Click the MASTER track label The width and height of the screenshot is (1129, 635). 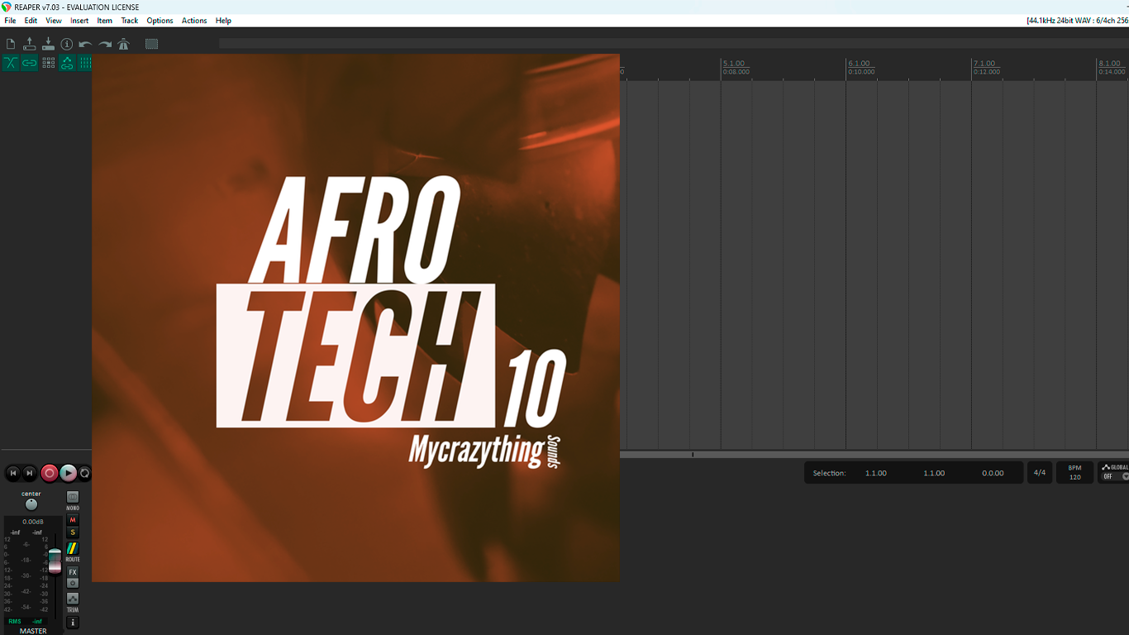click(x=33, y=631)
